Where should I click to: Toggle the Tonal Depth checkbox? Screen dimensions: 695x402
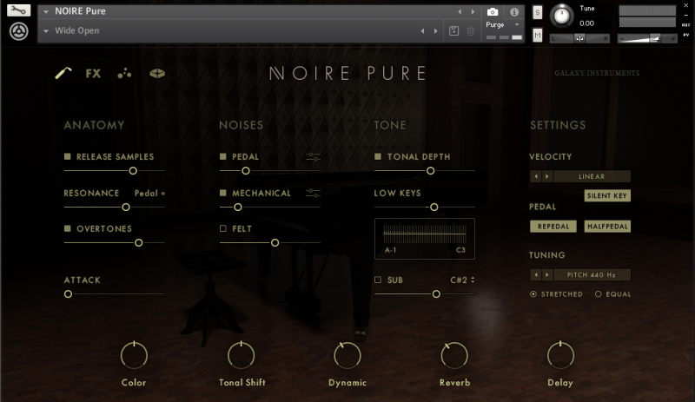pyautogui.click(x=378, y=156)
